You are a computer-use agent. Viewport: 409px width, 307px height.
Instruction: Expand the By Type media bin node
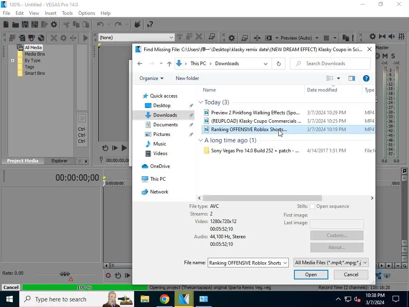(12, 61)
